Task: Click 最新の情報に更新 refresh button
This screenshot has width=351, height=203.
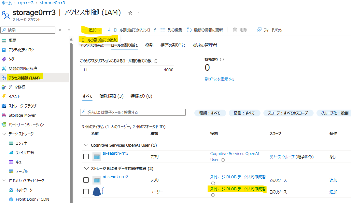Action: [205, 30]
